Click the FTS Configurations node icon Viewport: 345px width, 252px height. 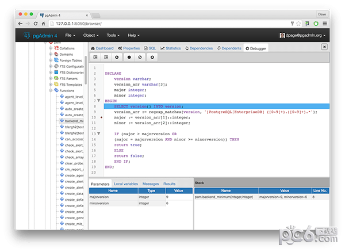click(56, 66)
